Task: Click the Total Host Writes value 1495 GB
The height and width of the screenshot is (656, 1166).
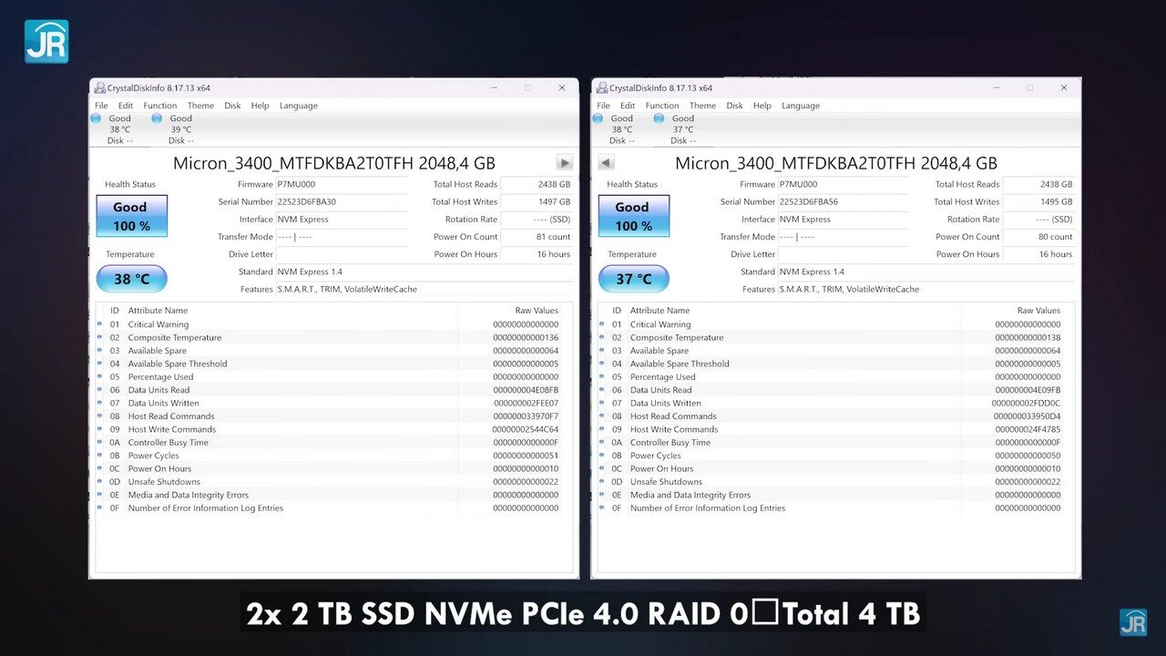Action: (x=1038, y=202)
